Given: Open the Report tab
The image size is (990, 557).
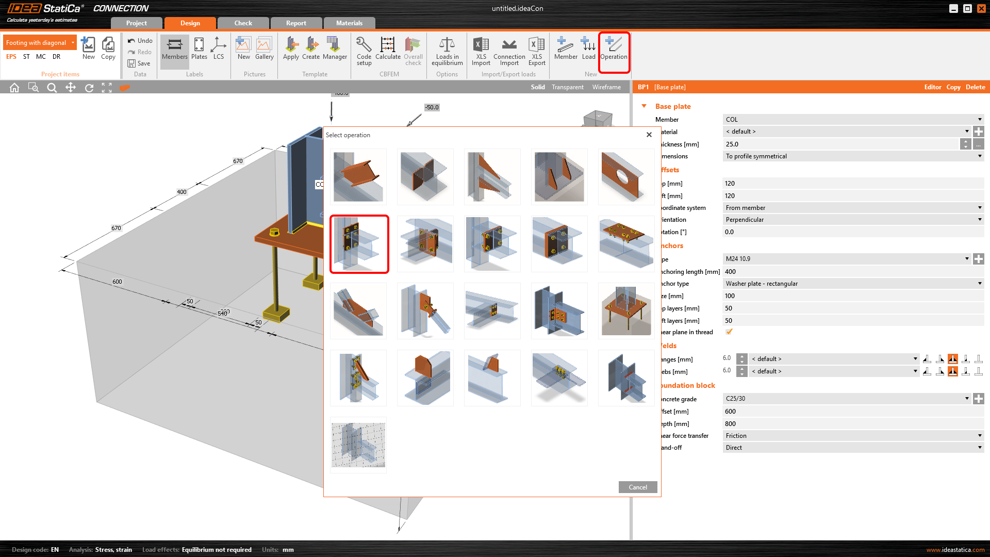Looking at the screenshot, I should tap(296, 23).
